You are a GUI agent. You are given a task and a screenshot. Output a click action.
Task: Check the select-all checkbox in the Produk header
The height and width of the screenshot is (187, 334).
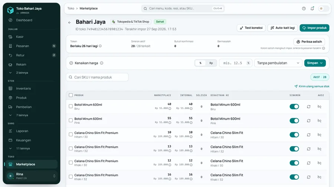pyautogui.click(x=71, y=95)
